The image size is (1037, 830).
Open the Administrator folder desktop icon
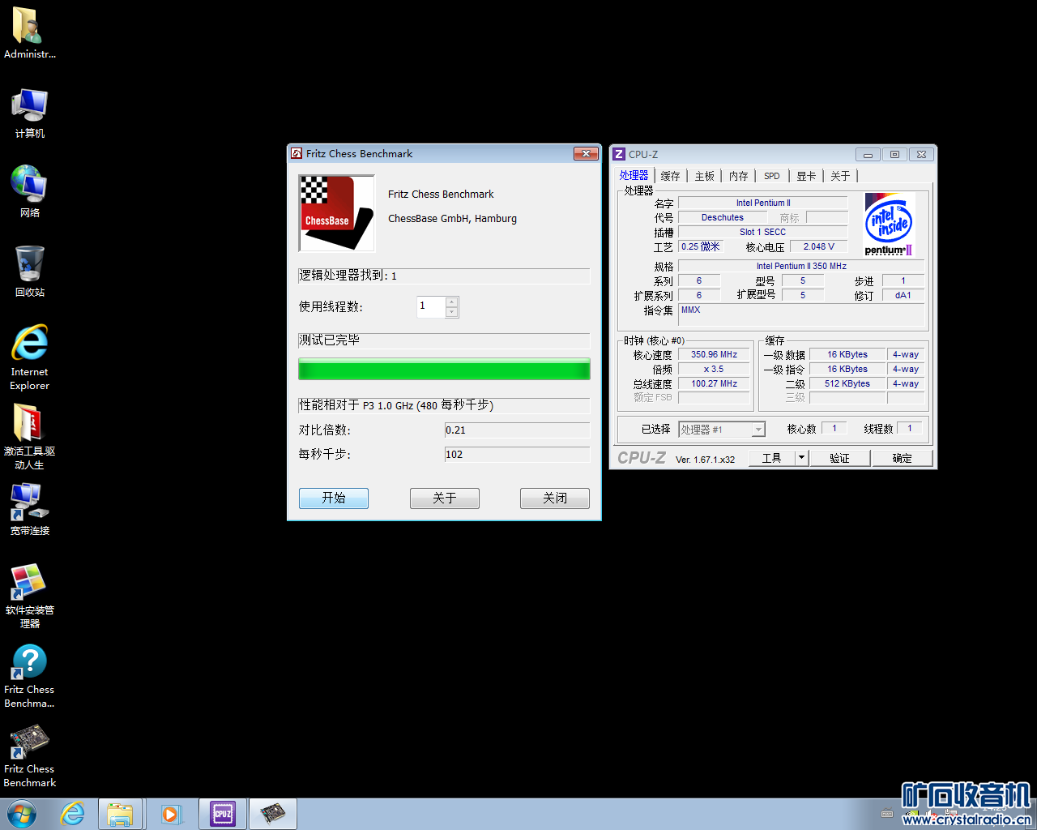coord(29,33)
